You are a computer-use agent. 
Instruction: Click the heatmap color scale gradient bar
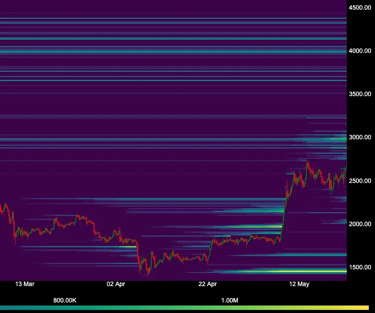tap(184, 308)
